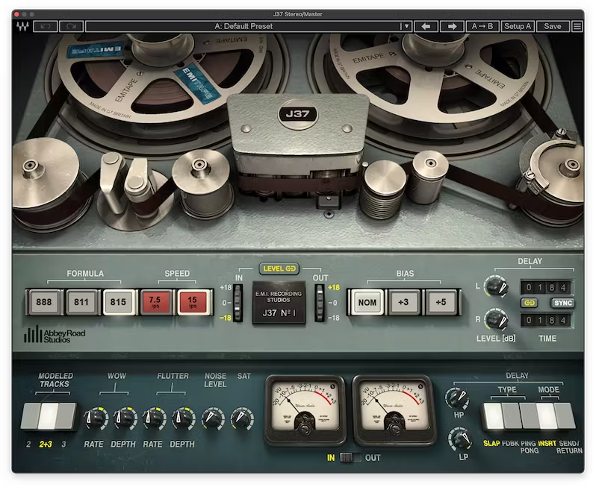Click the J37 badge on head cover
The image size is (596, 487).
(297, 114)
